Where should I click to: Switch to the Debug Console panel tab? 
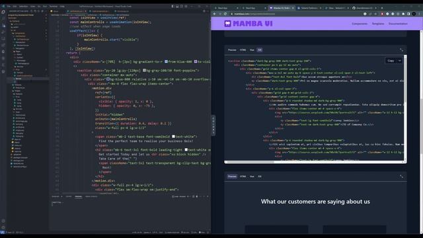point(91,196)
